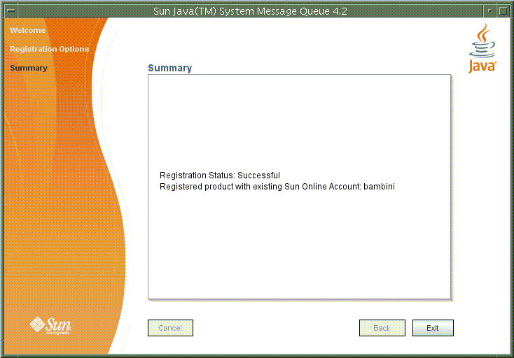Click the orange wave sidebar background

(56, 175)
